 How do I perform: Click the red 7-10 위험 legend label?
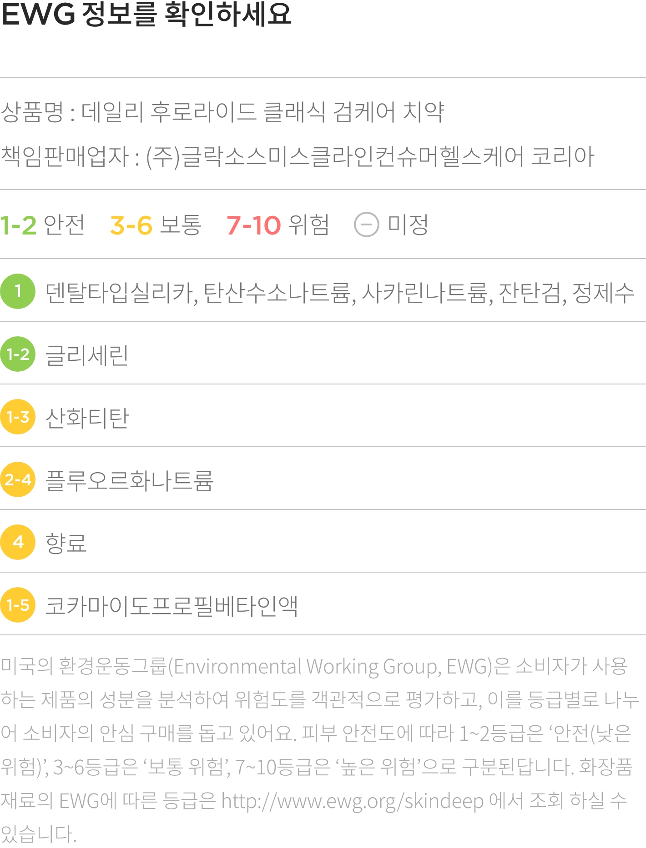coord(278,225)
